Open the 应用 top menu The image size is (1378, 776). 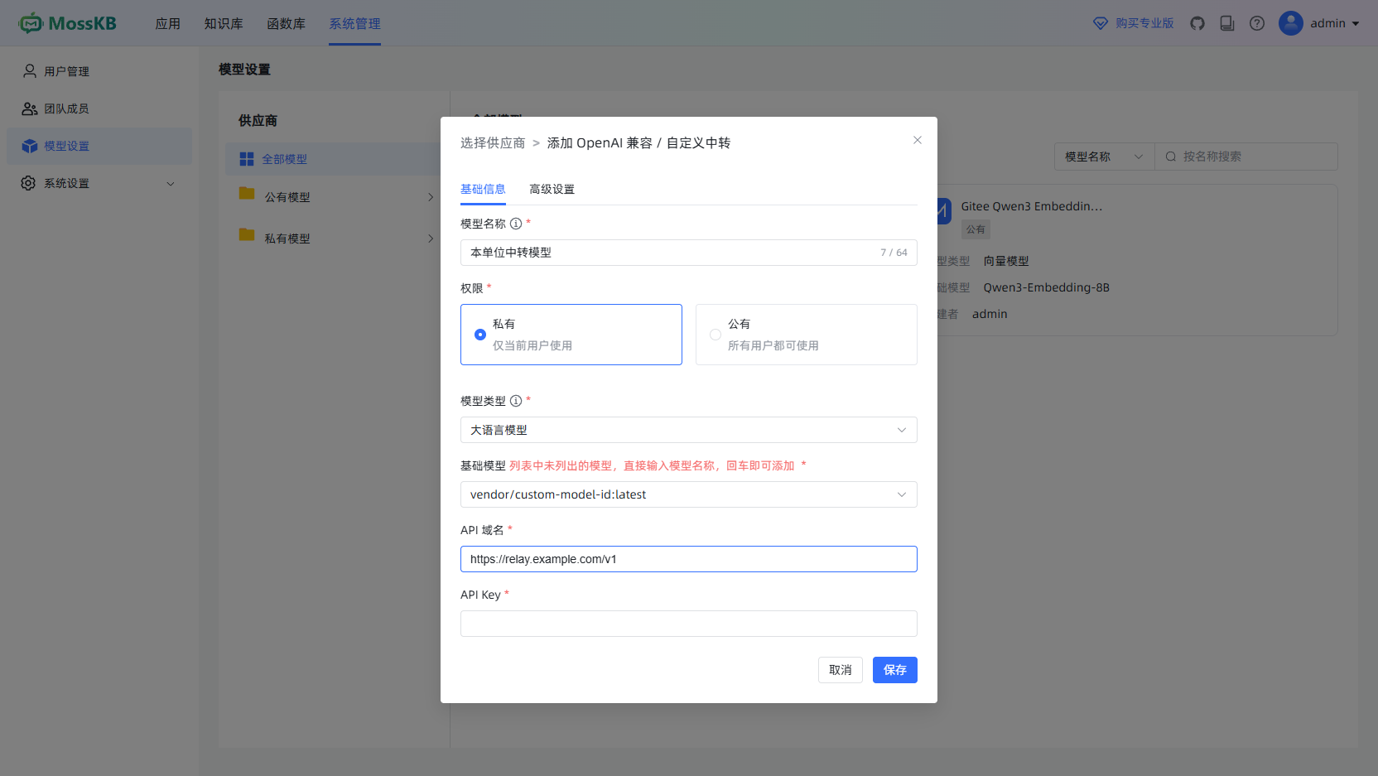pyautogui.click(x=167, y=24)
